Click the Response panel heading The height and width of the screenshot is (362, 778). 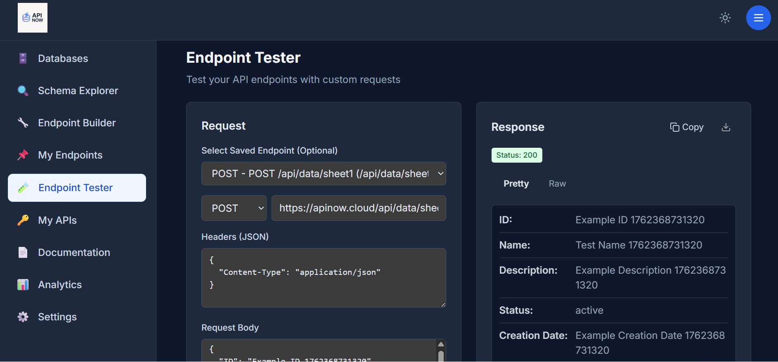tap(518, 127)
